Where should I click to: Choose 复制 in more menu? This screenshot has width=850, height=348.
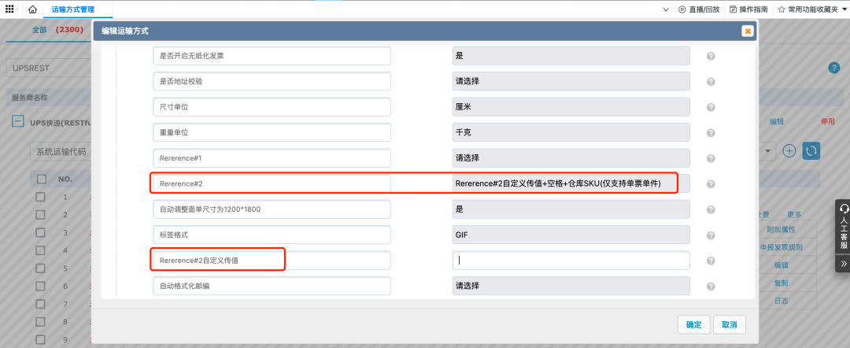click(782, 283)
